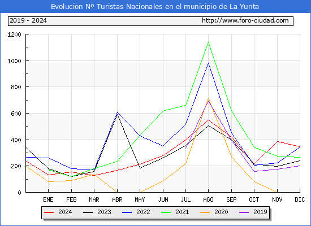Click the OCT month axis label
The image size is (311, 226).
click(254, 199)
